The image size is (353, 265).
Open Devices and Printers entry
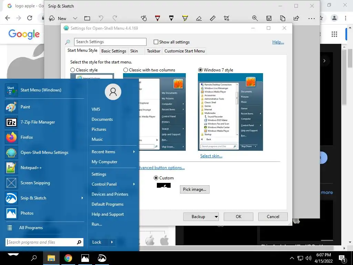tap(110, 194)
